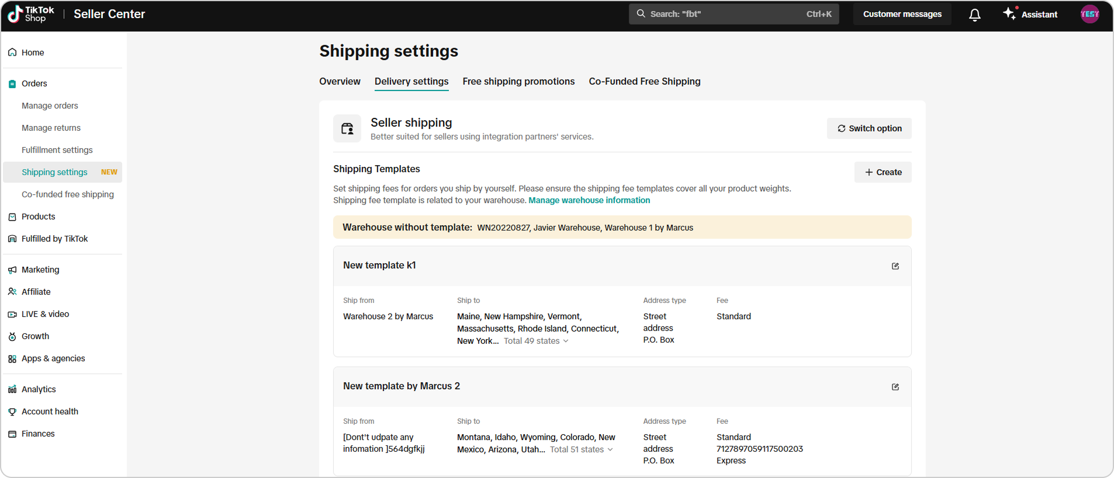Image resolution: width=1114 pixels, height=478 pixels.
Task: Click the notification bell icon
Action: coord(974,15)
